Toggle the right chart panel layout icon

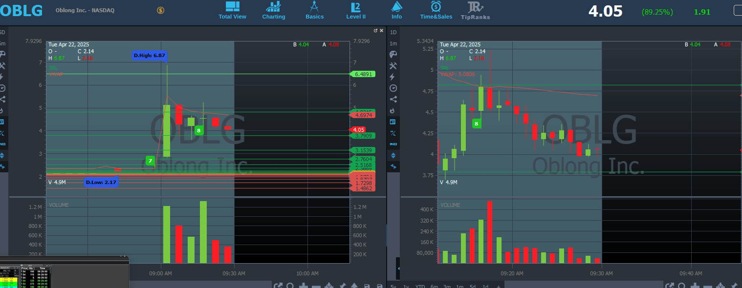(x=393, y=122)
